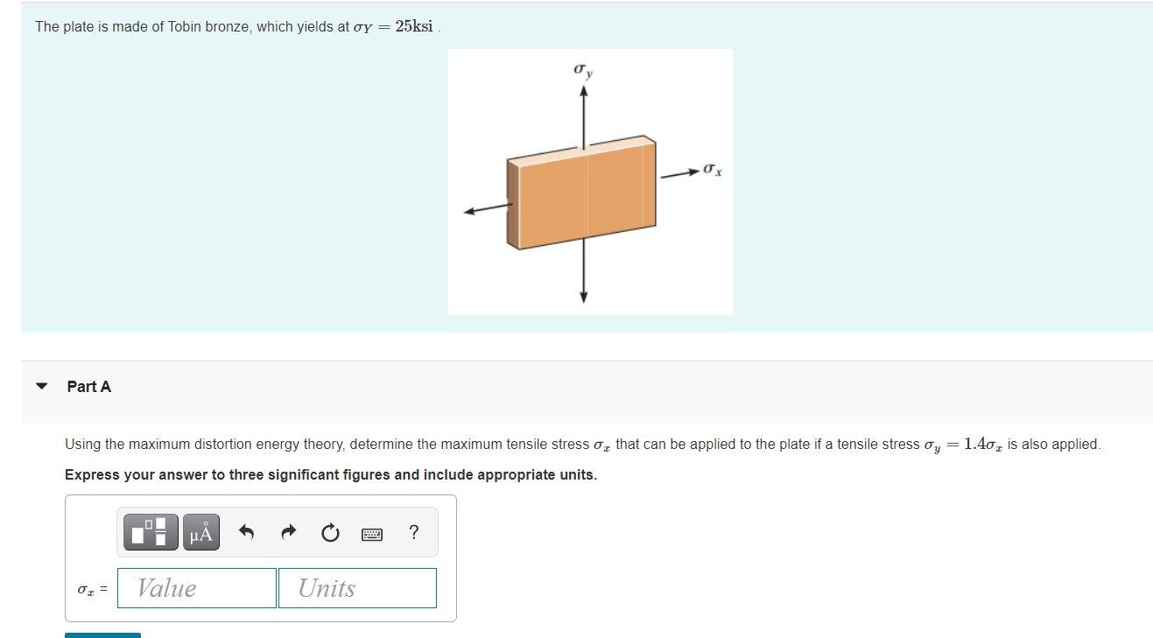This screenshot has width=1153, height=638.
Task: Select the Part A heading
Action: coord(88,386)
